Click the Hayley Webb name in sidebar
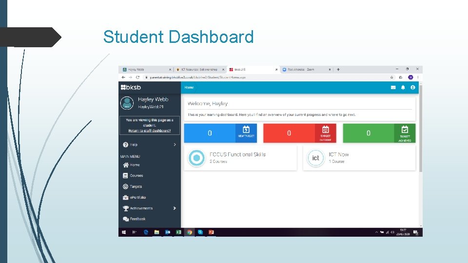468x263 pixels. (x=153, y=99)
